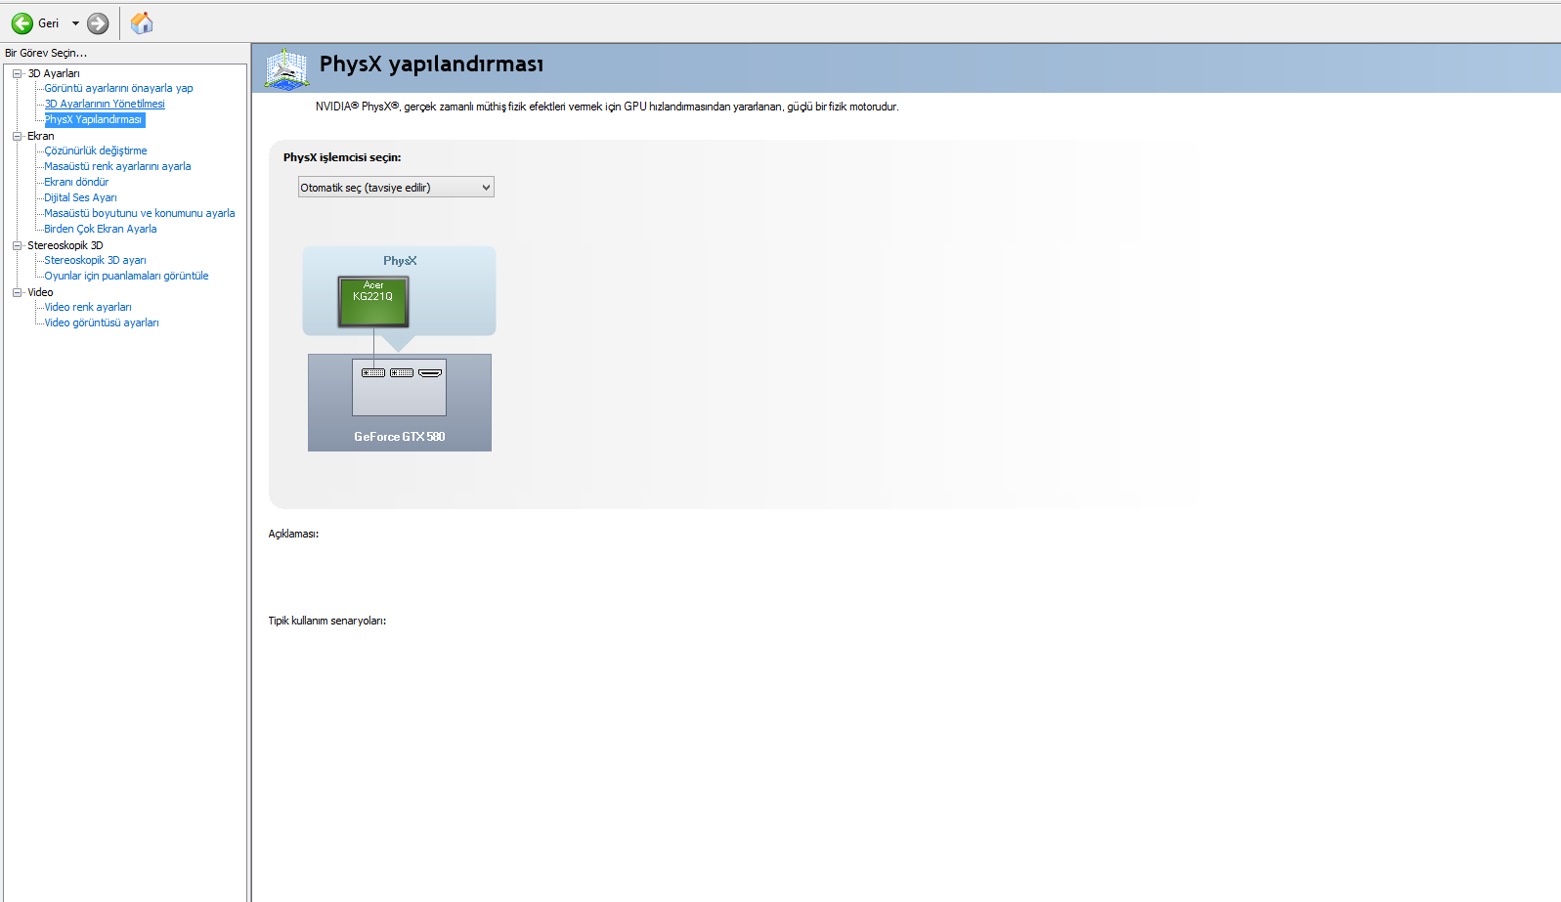Click the GeForce GTX 580 label

click(x=400, y=437)
